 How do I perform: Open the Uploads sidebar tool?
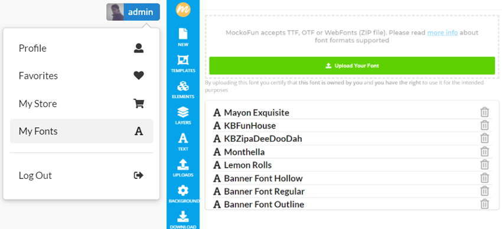(183, 168)
